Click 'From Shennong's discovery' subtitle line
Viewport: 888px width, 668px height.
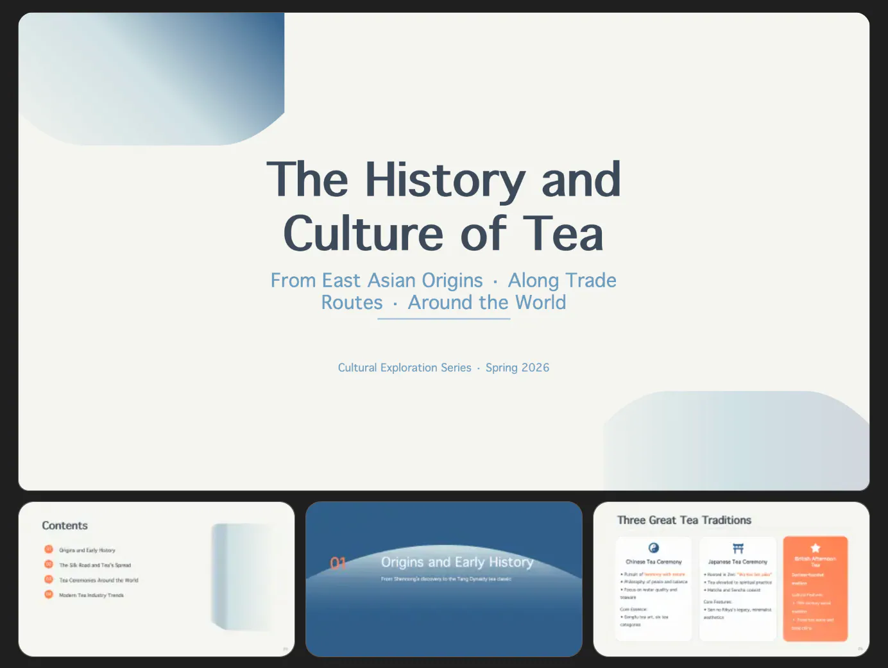pyautogui.click(x=447, y=579)
